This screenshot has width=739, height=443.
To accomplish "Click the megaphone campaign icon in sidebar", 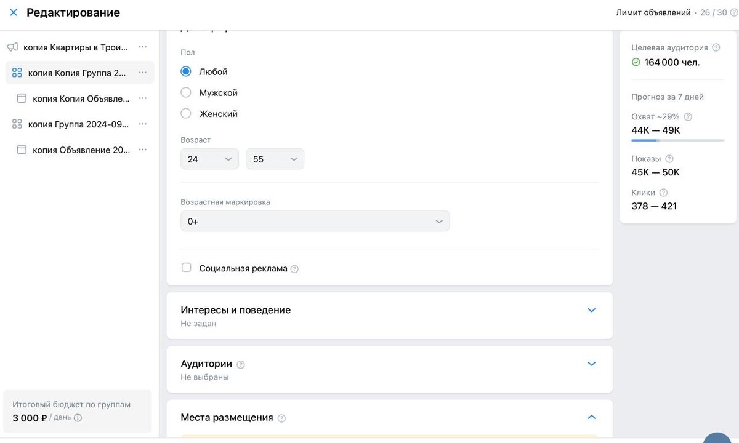I will (12, 47).
